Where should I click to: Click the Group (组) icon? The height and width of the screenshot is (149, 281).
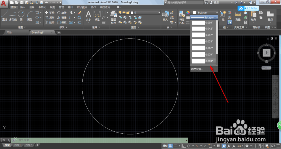point(223,16)
